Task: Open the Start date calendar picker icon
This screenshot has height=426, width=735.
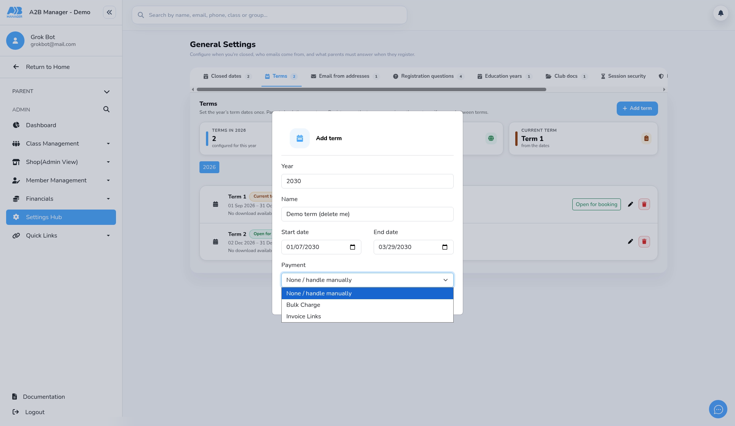Action: pyautogui.click(x=353, y=247)
